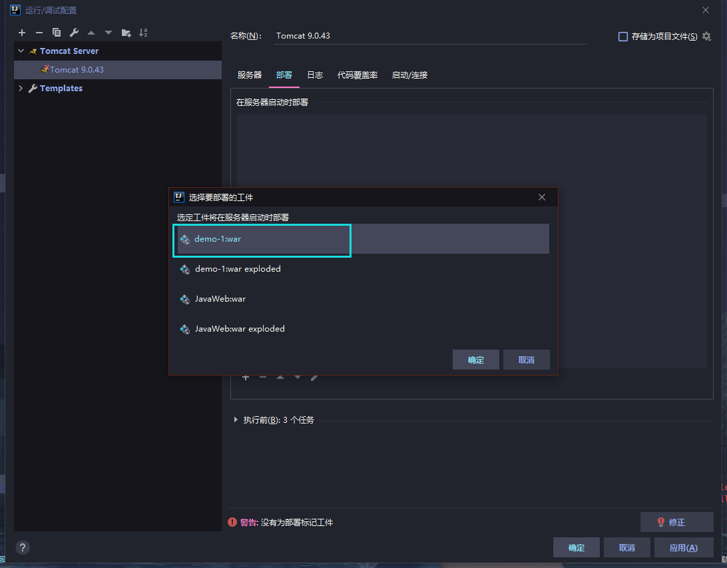
Task: Open gear settings next to store as project file
Action: pos(706,36)
